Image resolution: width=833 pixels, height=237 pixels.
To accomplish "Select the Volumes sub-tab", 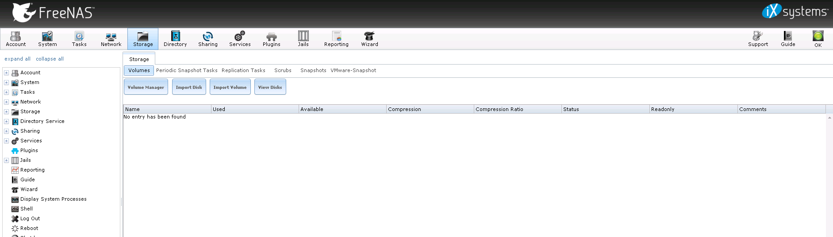I will click(x=139, y=70).
